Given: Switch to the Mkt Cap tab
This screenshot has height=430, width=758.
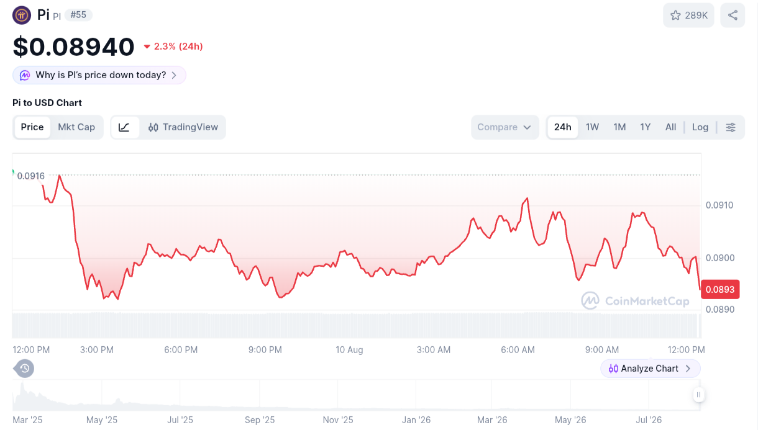Looking at the screenshot, I should (x=76, y=127).
